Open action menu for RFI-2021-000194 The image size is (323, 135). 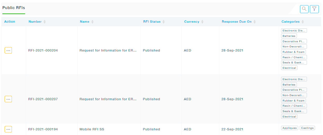[x=8, y=129]
